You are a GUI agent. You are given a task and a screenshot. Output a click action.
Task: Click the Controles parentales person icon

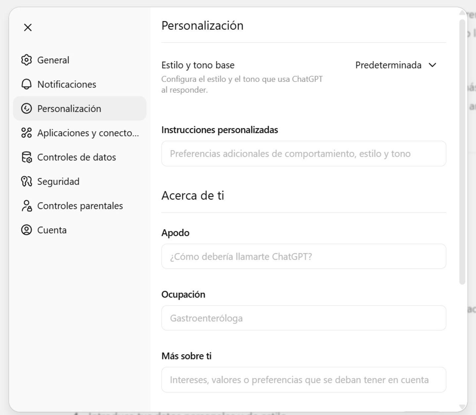pos(26,206)
